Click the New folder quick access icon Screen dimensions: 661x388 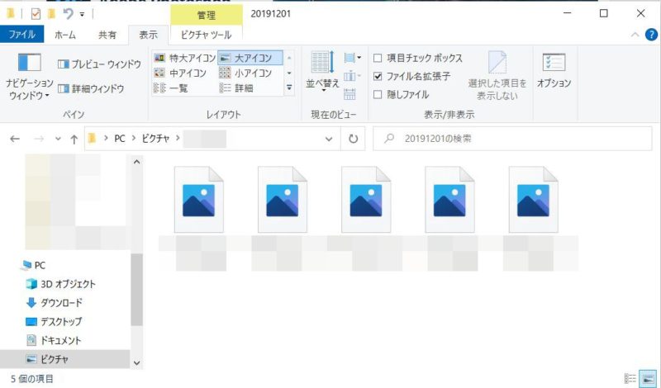pyautogui.click(x=51, y=14)
